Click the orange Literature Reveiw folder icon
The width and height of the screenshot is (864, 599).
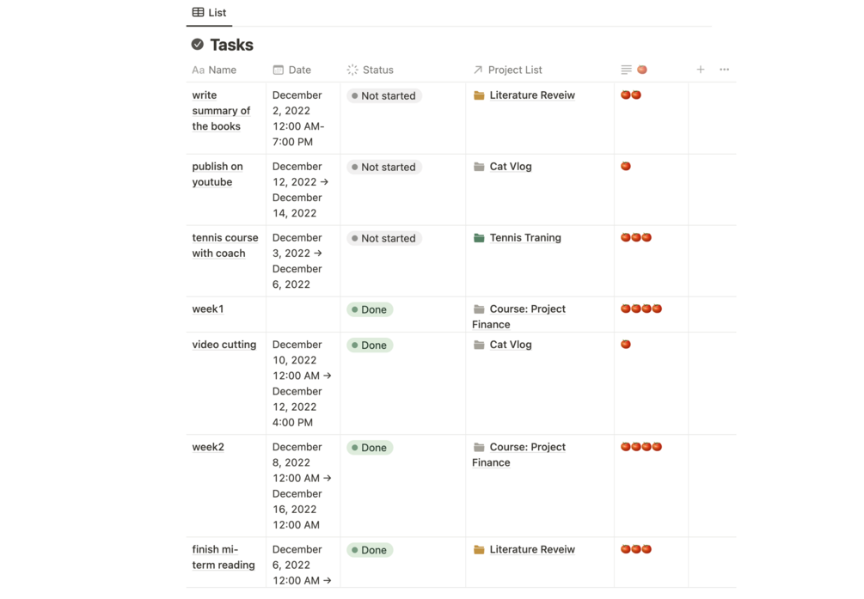tap(479, 95)
